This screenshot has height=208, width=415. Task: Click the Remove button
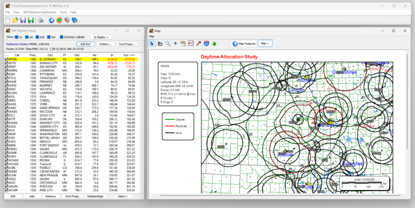(x=50, y=196)
